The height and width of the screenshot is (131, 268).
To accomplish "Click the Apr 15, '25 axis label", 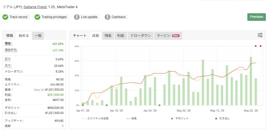I will pyautogui.click(x=116, y=111).
